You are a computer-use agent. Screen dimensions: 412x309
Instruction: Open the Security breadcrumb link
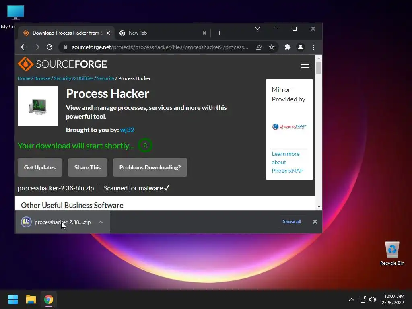[105, 78]
